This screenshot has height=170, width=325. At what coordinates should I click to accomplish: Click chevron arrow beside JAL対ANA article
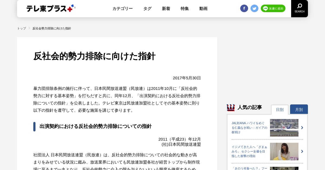point(302,128)
